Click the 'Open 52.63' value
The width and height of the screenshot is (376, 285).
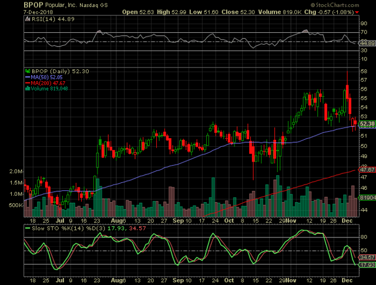click(x=138, y=12)
